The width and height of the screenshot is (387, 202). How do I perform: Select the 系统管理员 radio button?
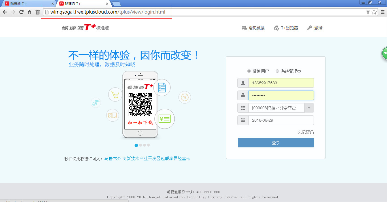click(277, 71)
